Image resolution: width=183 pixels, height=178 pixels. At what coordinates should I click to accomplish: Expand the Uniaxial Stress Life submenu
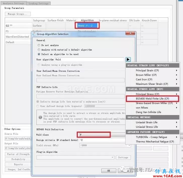tap(152, 127)
